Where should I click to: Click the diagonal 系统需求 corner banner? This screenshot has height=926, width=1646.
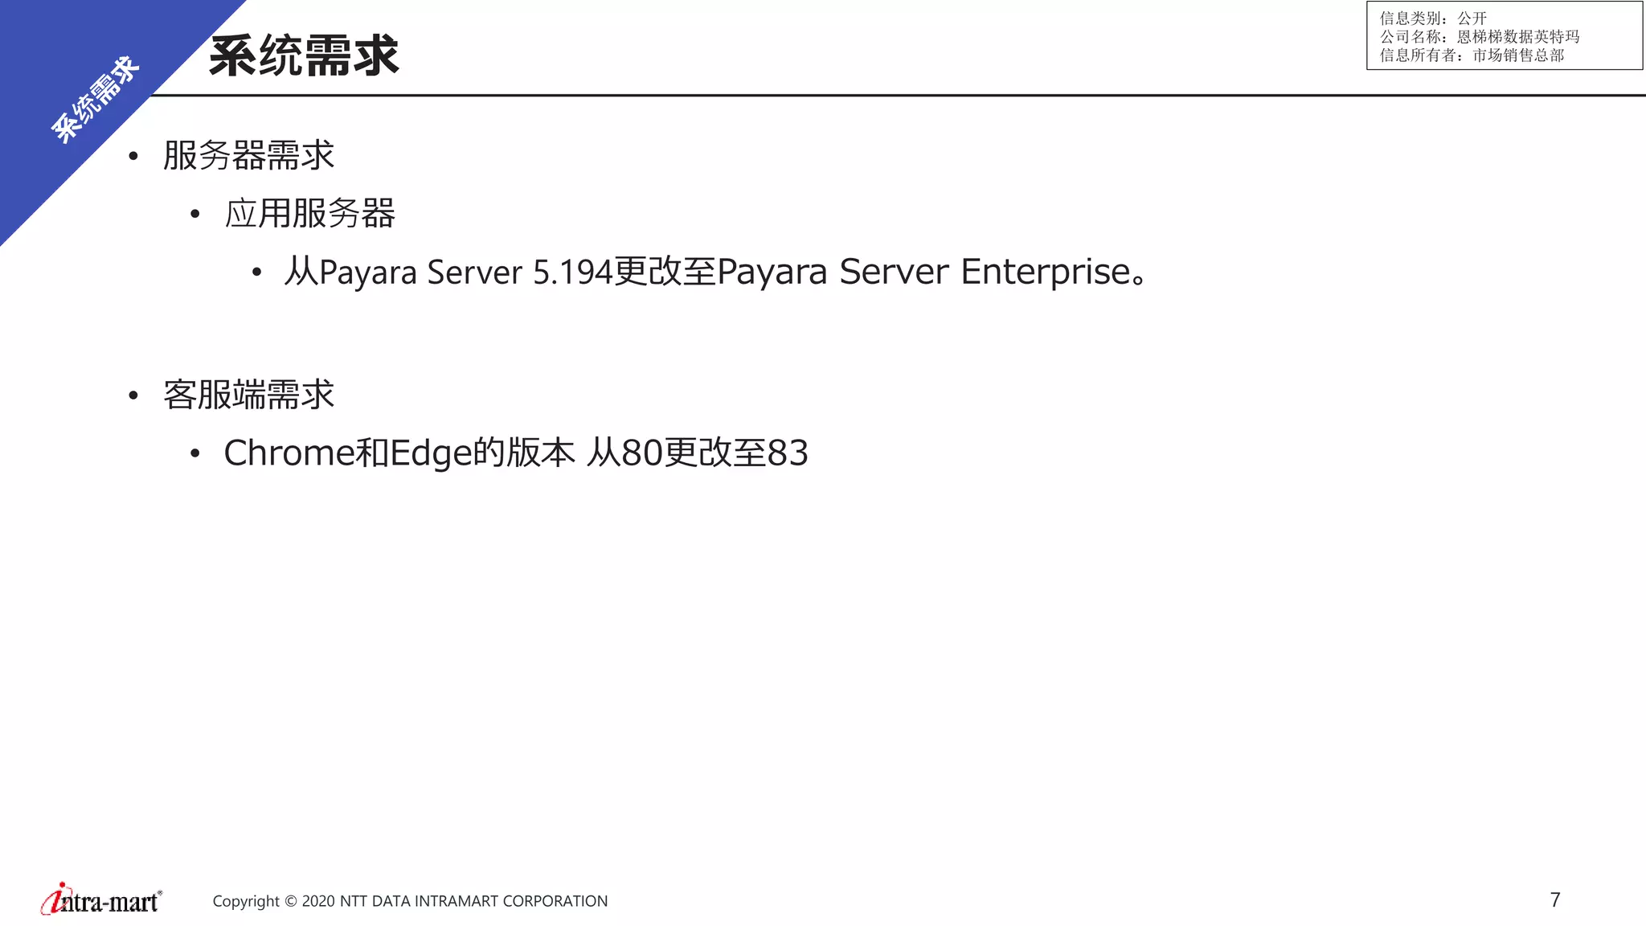[x=95, y=100]
